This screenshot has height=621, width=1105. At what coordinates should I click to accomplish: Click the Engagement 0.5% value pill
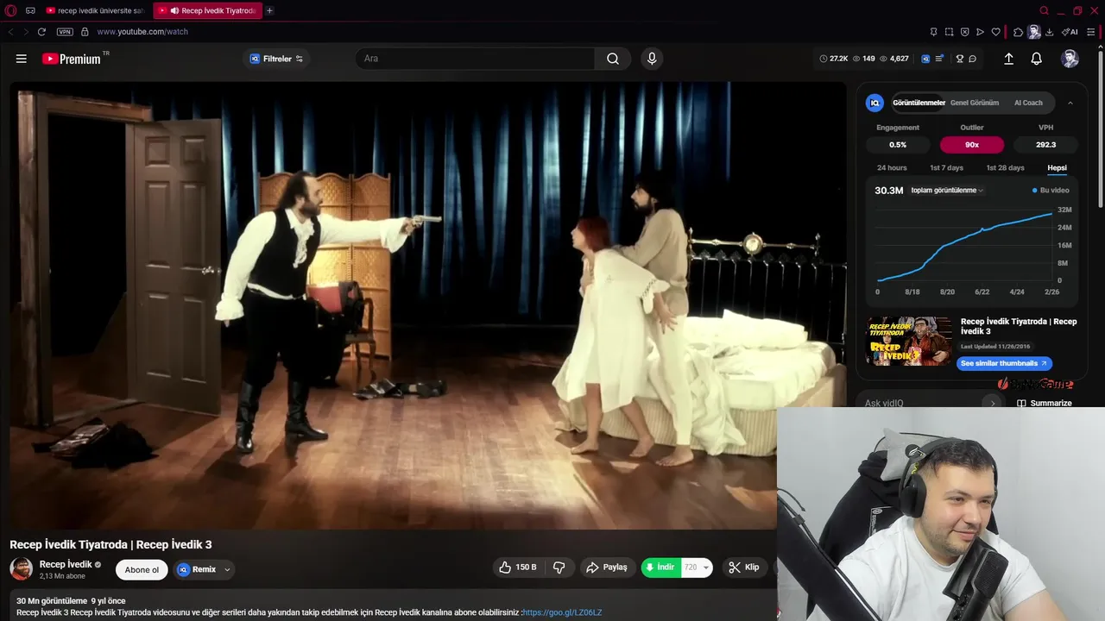[898, 145]
